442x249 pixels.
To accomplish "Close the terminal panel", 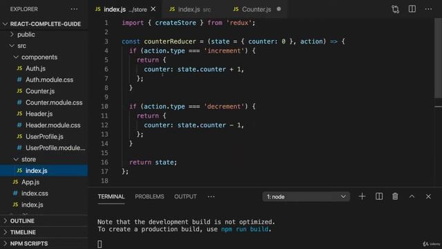I will tap(428, 196).
